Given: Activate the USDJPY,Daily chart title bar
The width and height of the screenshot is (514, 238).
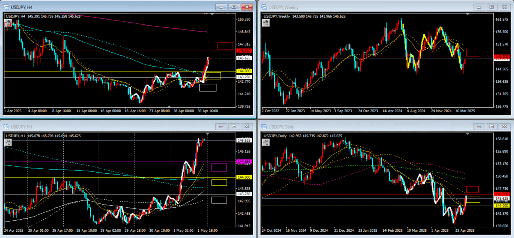Looking at the screenshot, I should tap(351, 128).
